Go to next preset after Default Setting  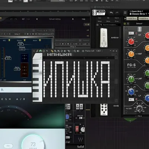tap(73, 19)
